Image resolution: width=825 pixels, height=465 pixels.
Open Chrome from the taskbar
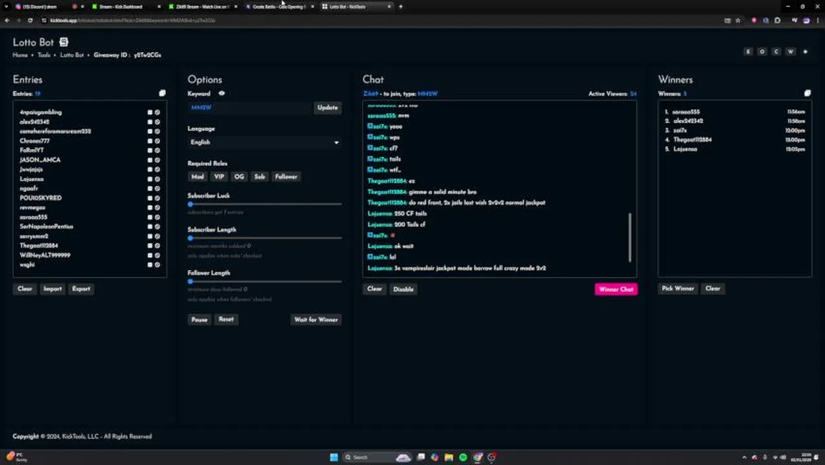tap(478, 457)
